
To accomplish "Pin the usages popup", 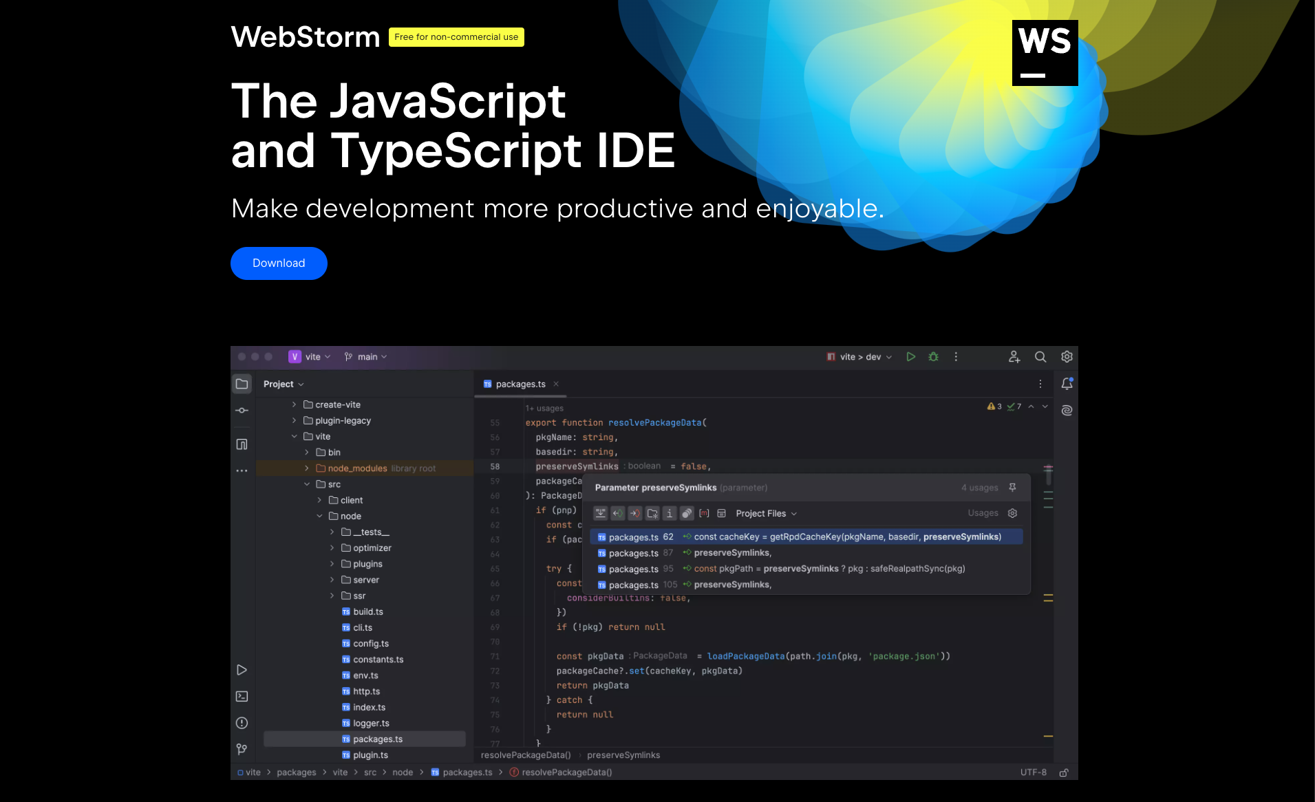I will 1012,488.
